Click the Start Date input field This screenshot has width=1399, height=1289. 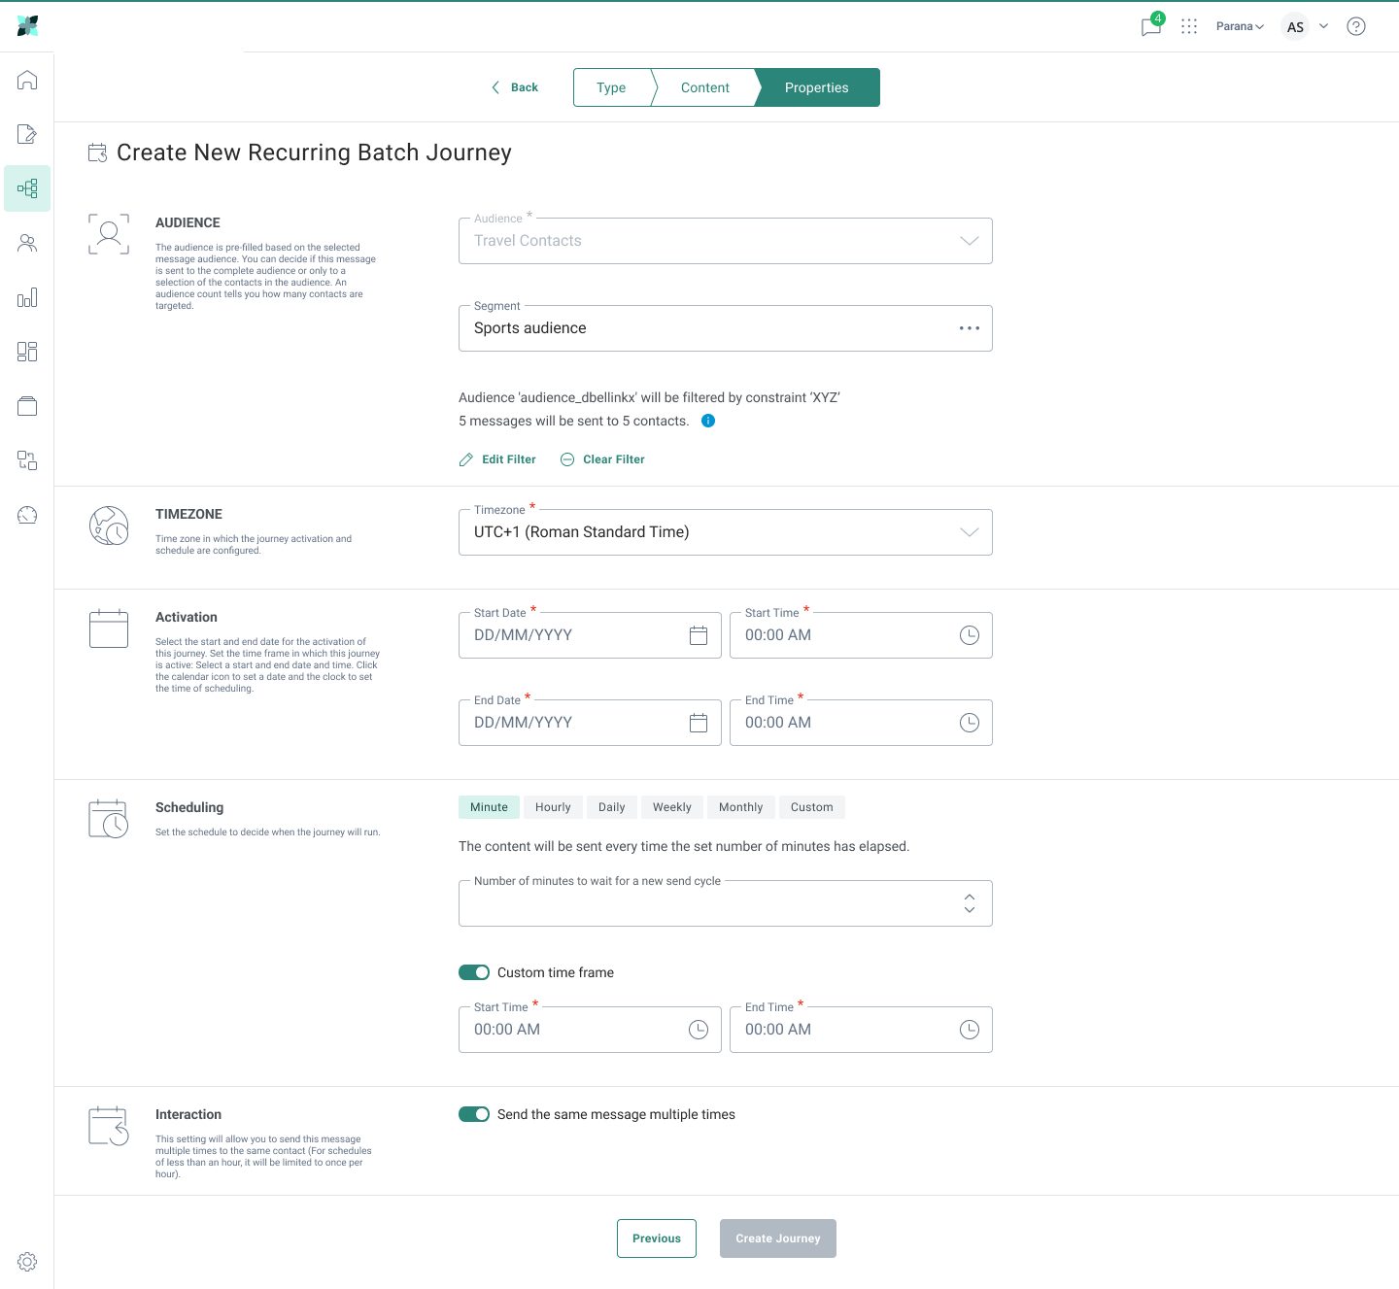590,635
